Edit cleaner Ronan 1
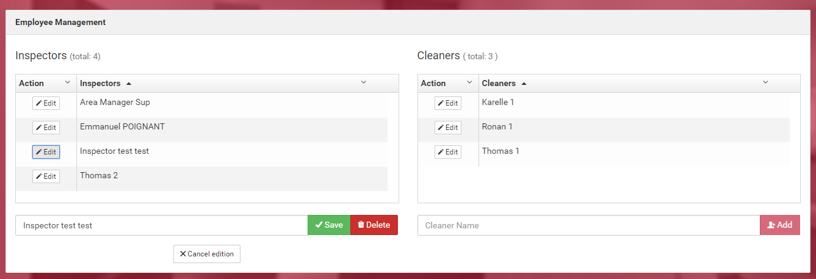Image resolution: width=816 pixels, height=279 pixels. tap(448, 128)
